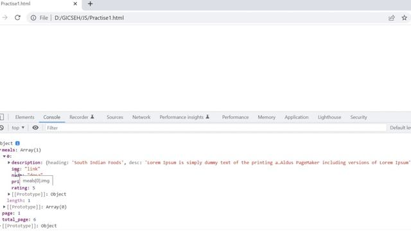Select the img: "link" property
The image size is (411, 231).
click(26, 169)
